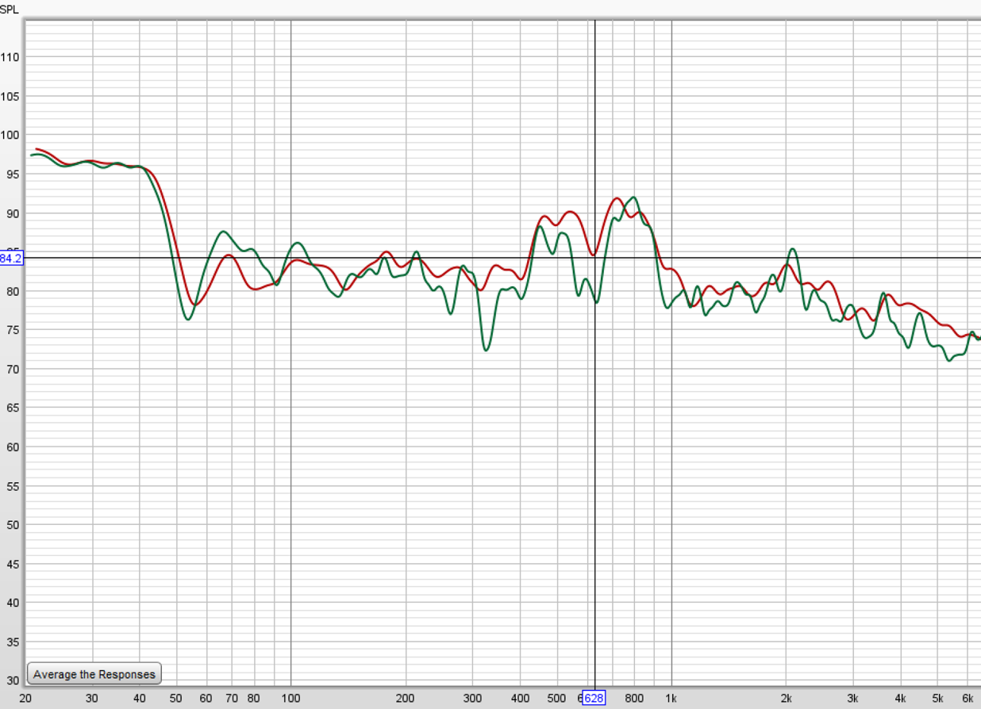Click the 95 label on SPL axis

tap(10, 174)
